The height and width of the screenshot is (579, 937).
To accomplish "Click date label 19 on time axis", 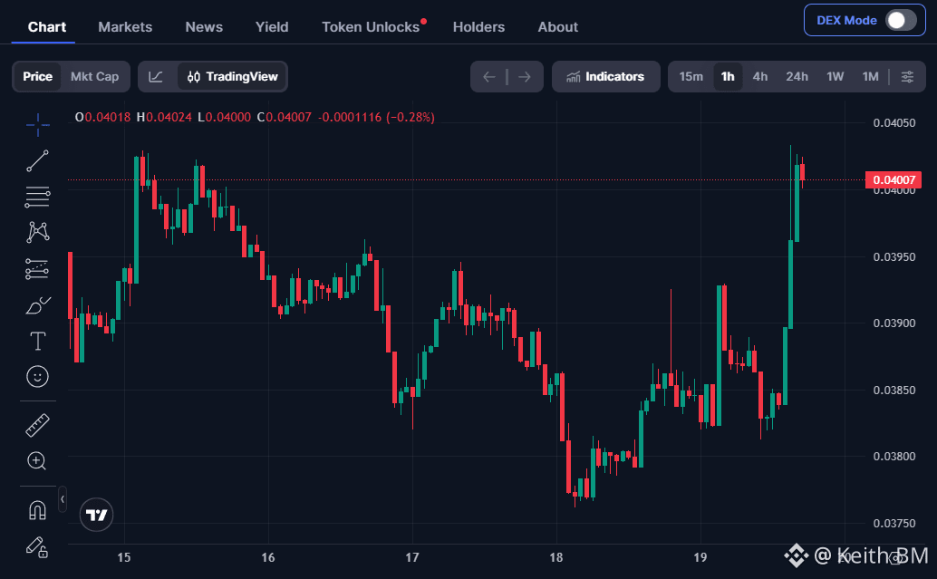I will coord(700,557).
